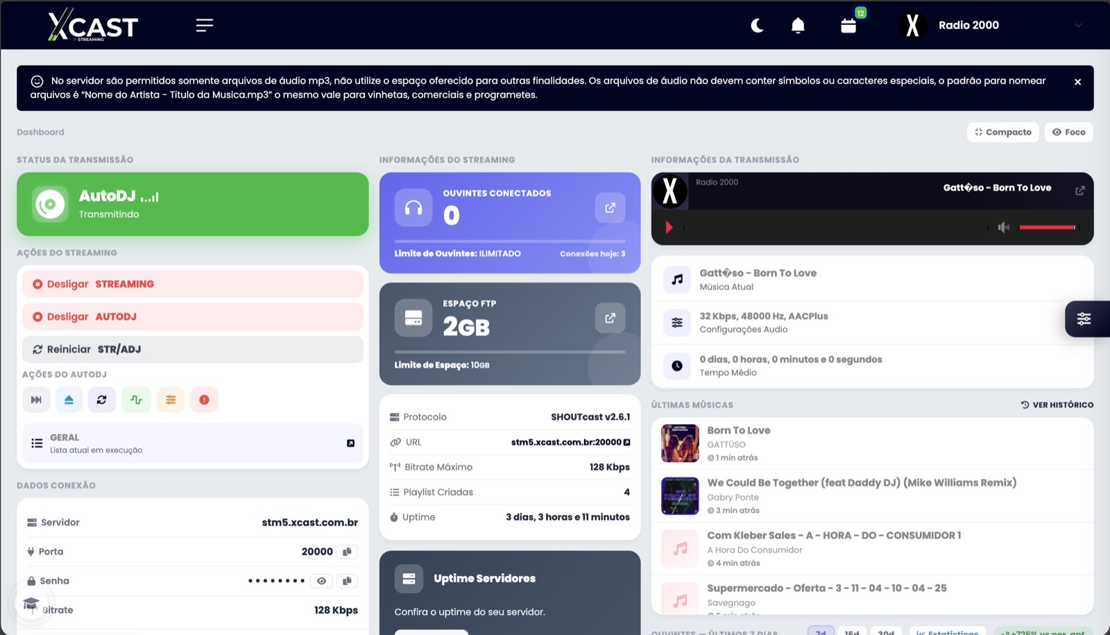Play the Radio 2000 stream
This screenshot has width=1110, height=635.
tap(669, 228)
